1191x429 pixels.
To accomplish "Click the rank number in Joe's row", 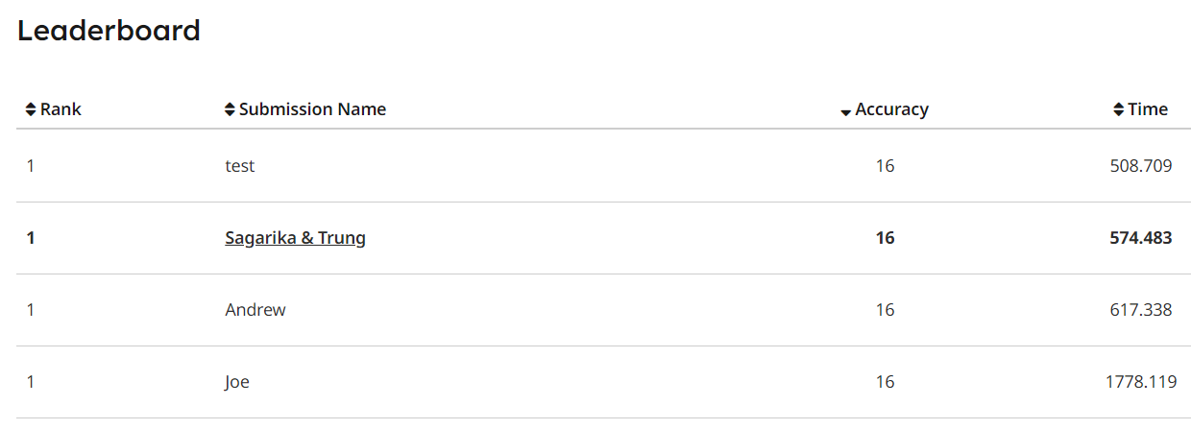I will (31, 382).
